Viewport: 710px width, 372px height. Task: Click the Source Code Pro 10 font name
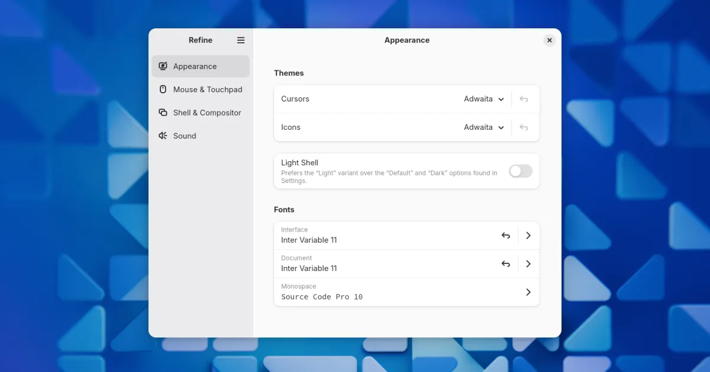[322, 297]
